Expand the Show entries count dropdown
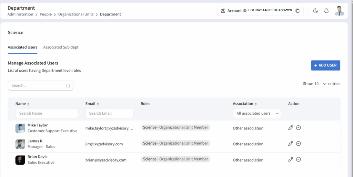353x177 pixels. tap(320, 84)
